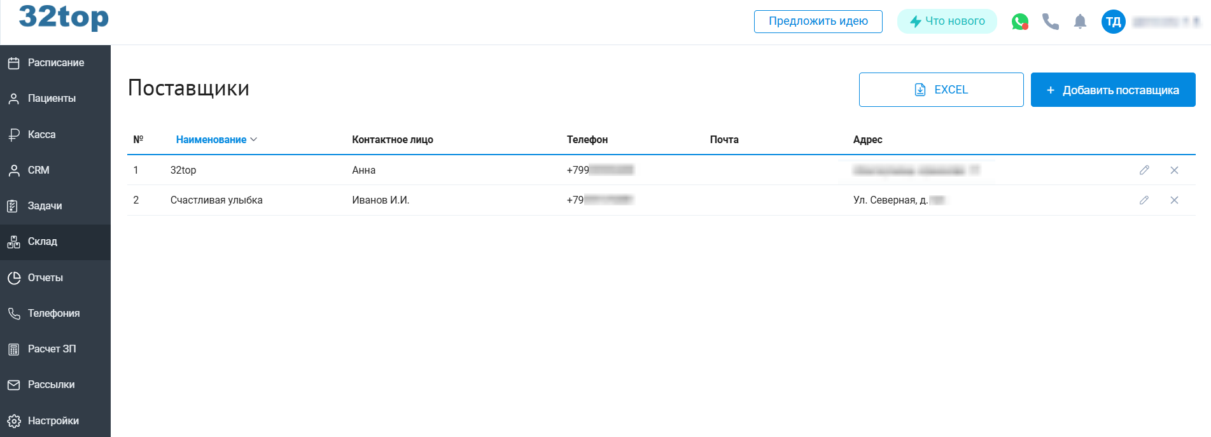1211x437 pixels.
Task: Open WhatsApp chat icon in header
Action: point(1019,22)
